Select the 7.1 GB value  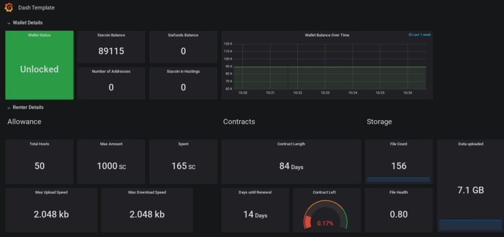pyautogui.click(x=471, y=190)
